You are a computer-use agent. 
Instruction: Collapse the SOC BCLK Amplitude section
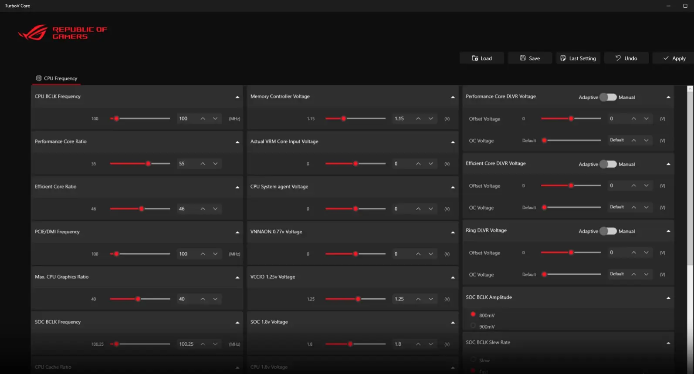point(668,298)
